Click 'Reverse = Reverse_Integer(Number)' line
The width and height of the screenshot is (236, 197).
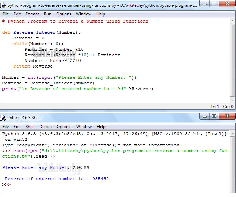[x=48, y=83]
